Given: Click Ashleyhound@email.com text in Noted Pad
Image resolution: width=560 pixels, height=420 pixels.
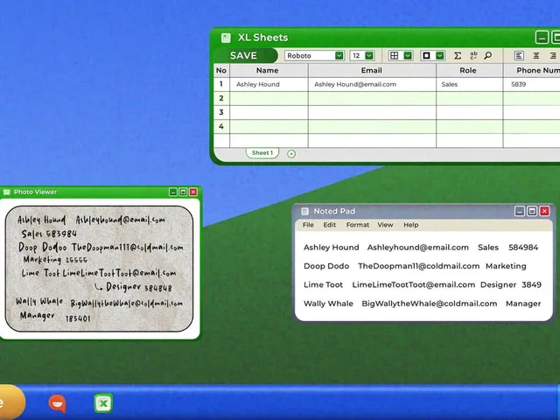Looking at the screenshot, I should (x=418, y=247).
